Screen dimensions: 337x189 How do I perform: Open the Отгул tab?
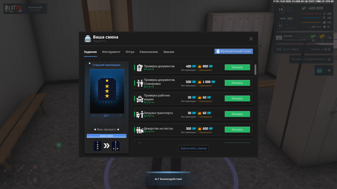[x=130, y=52]
